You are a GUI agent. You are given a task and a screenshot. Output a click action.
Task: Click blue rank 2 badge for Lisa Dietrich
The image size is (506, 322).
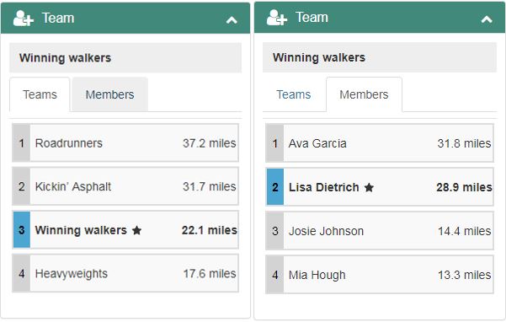[275, 187]
